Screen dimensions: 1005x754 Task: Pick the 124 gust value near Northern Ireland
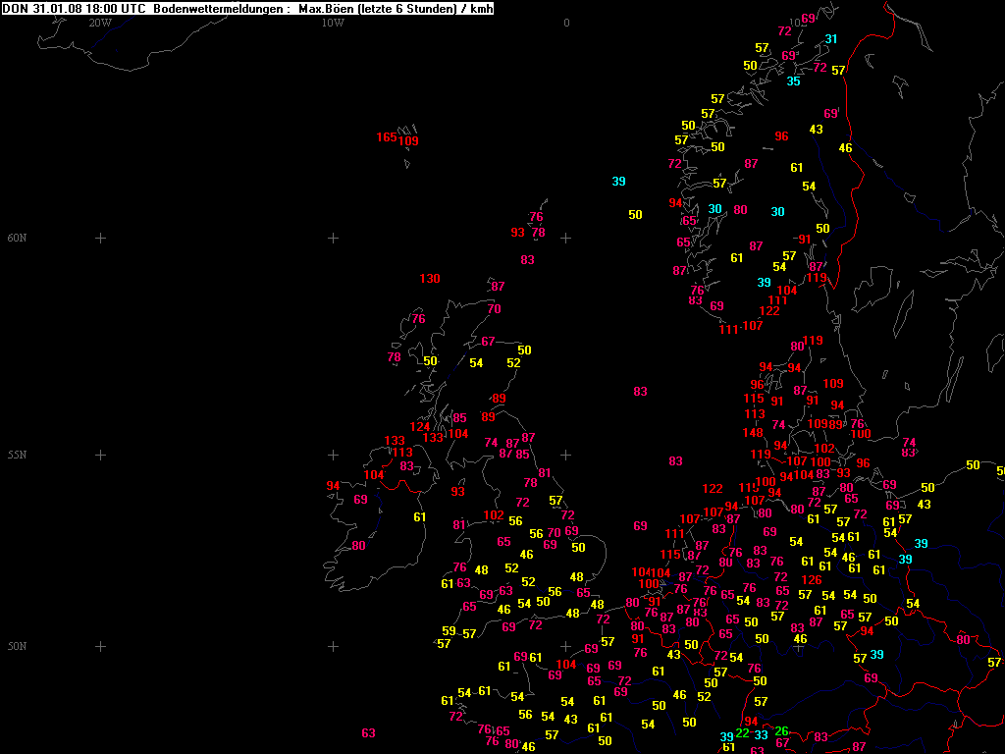click(420, 427)
